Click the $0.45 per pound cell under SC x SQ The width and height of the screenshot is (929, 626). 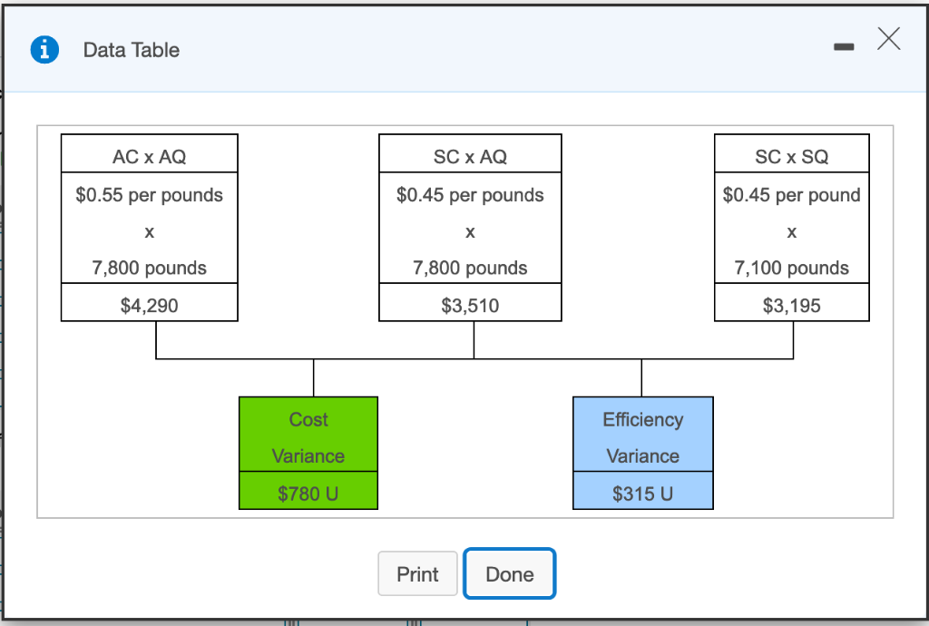tap(791, 195)
